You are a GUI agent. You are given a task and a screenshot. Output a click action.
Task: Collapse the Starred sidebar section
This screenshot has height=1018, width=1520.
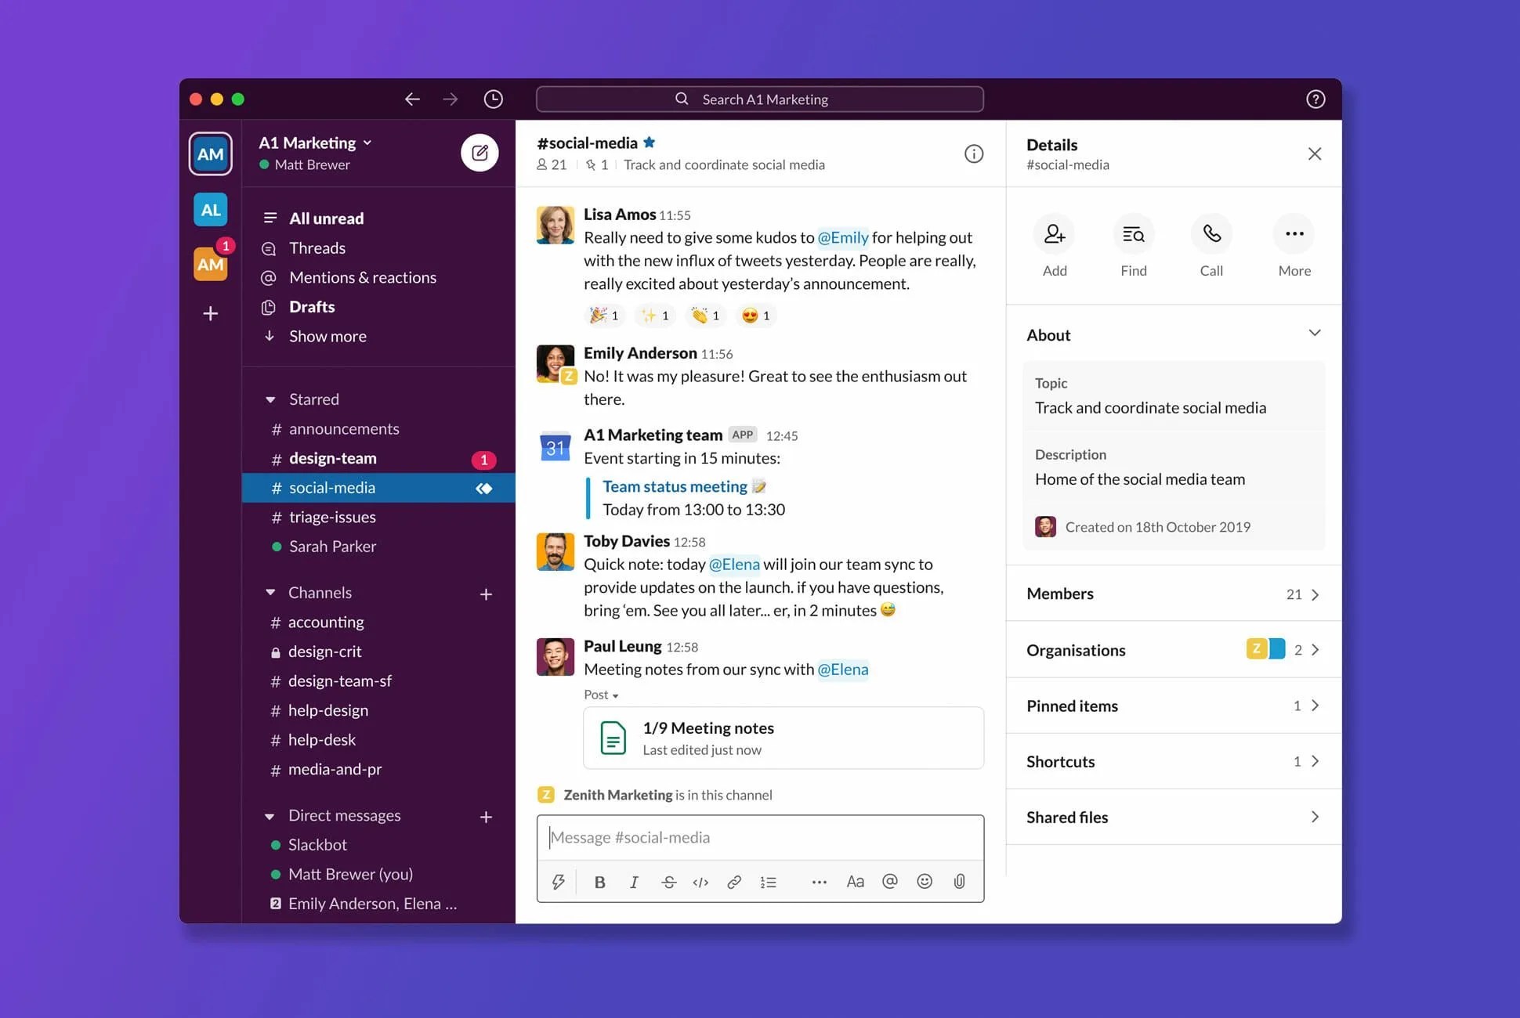[x=270, y=399]
